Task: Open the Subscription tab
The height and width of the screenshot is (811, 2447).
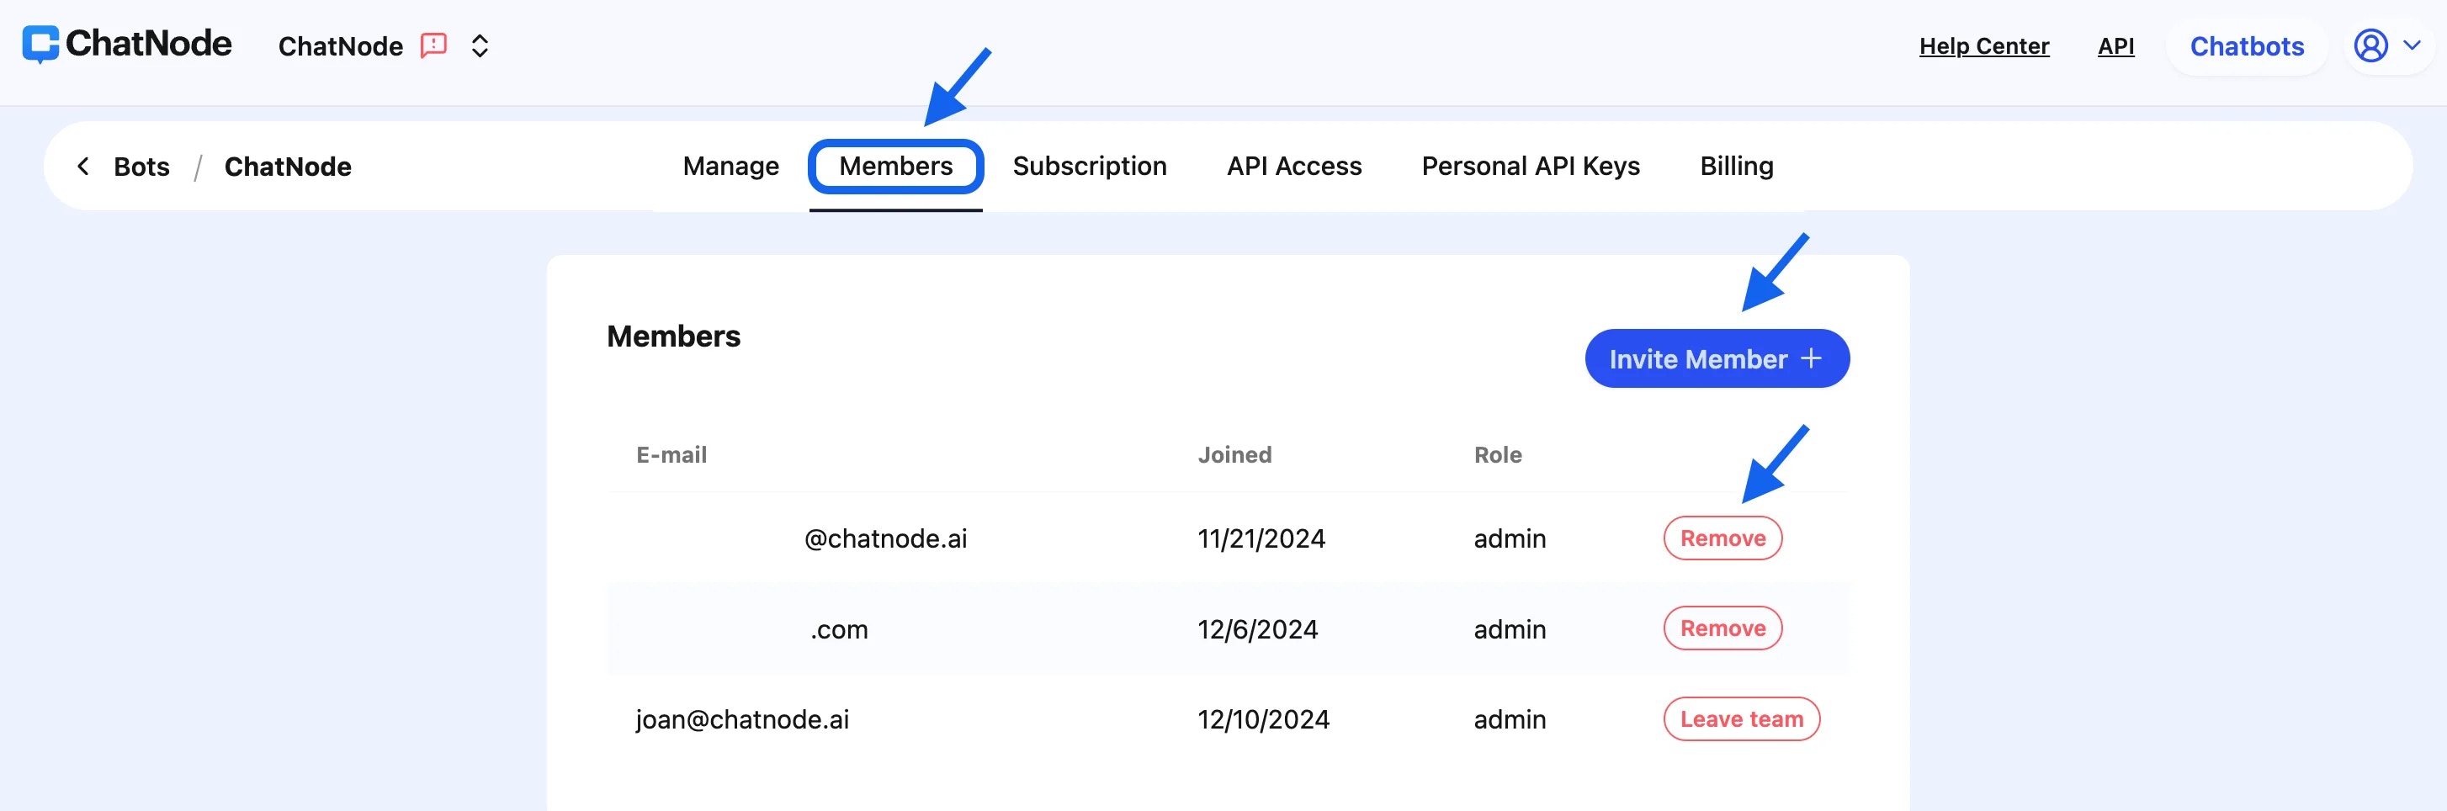Action: tap(1089, 167)
